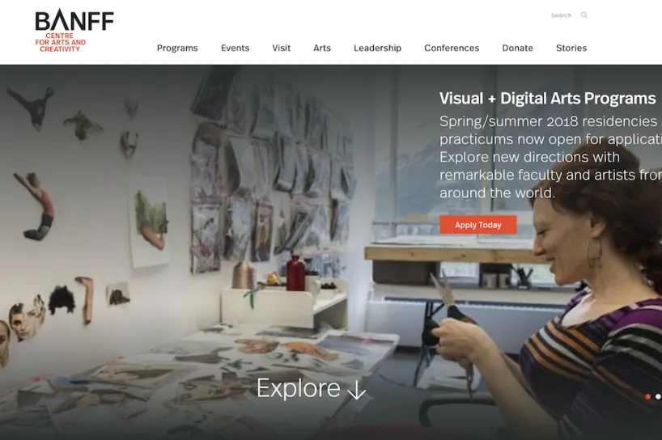Open the Visual + Digital Arts Programs heading
The width and height of the screenshot is (662, 440).
click(x=547, y=99)
